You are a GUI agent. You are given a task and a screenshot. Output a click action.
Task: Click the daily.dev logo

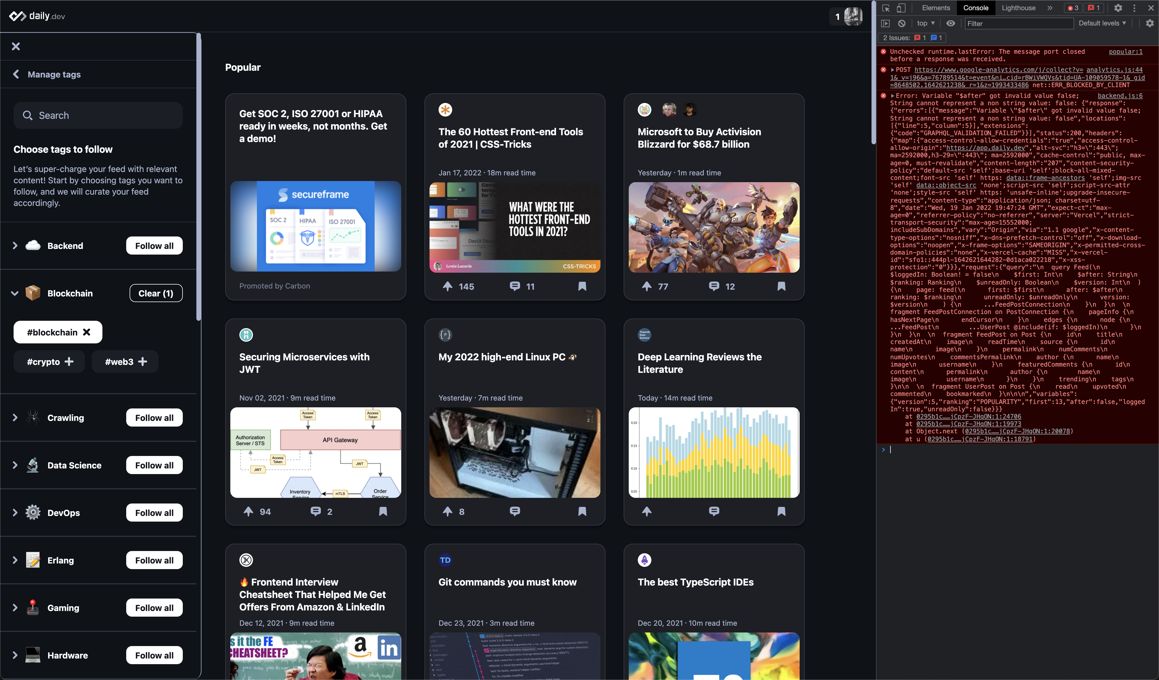pyautogui.click(x=37, y=16)
